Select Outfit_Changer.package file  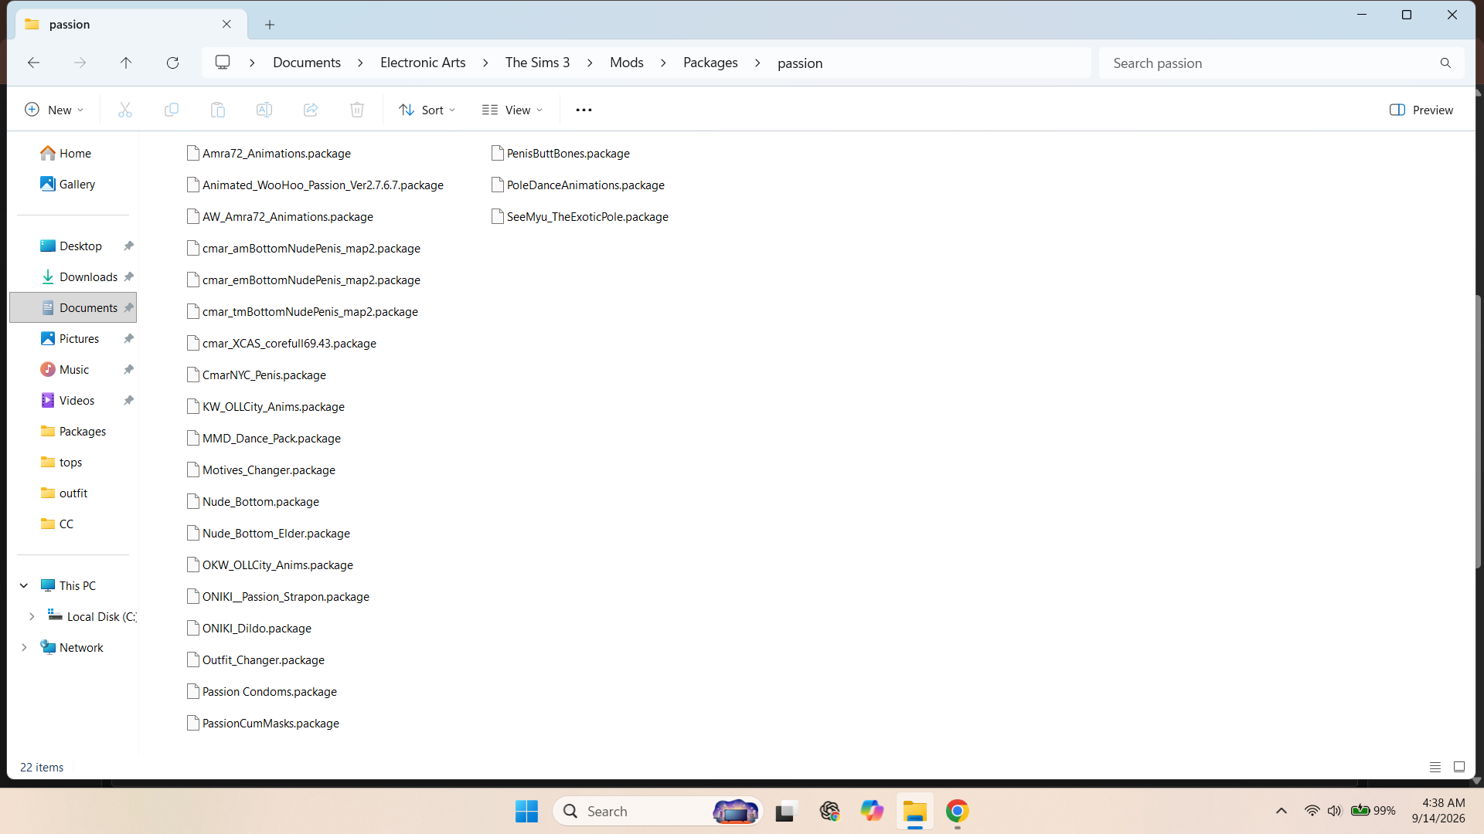point(256,659)
